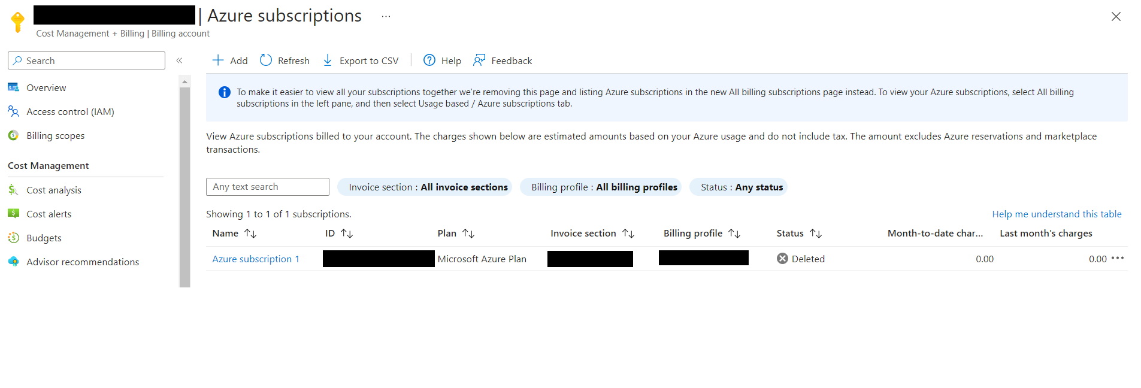This screenshot has width=1141, height=388.
Task: Open the Azure subscription 1 link
Action: tap(256, 259)
